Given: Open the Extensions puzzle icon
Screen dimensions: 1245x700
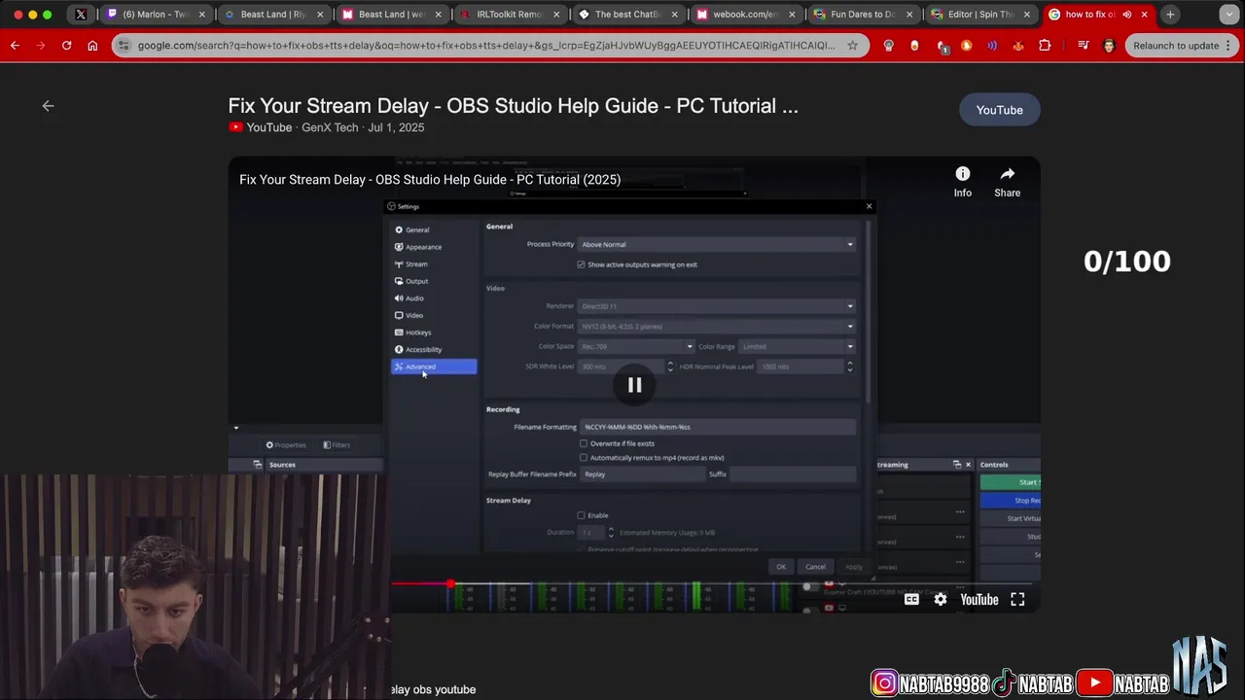Looking at the screenshot, I should [1045, 46].
